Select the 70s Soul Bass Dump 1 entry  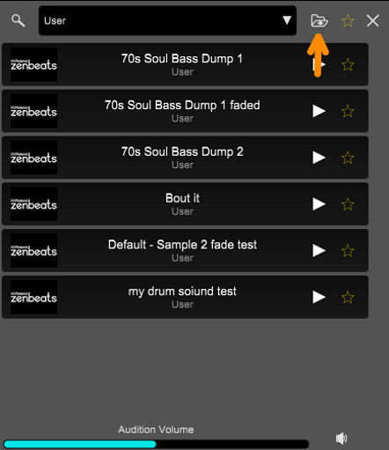pyautogui.click(x=185, y=64)
